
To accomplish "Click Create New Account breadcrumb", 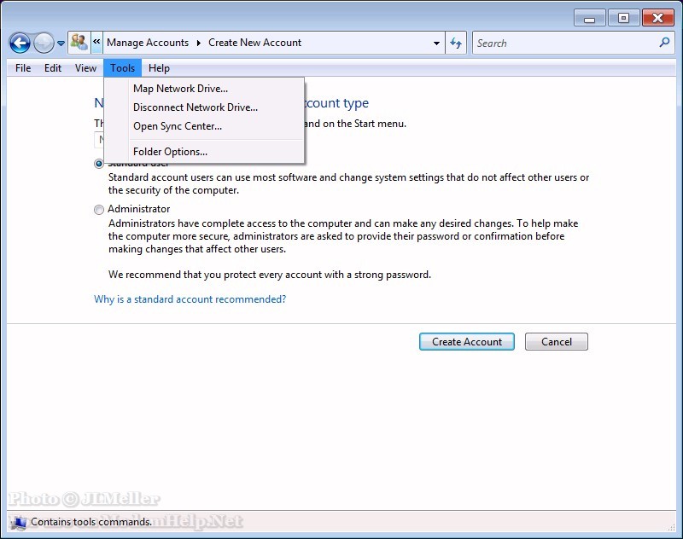I will tap(254, 43).
